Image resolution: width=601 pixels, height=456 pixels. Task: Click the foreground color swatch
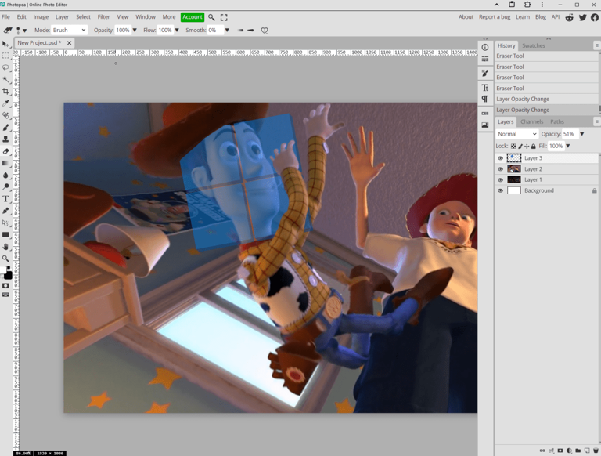[x=5, y=270]
